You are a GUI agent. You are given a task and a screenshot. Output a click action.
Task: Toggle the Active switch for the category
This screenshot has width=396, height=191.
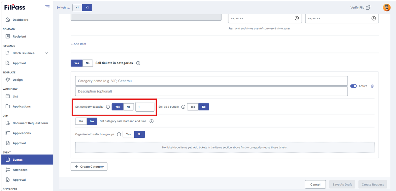pyautogui.click(x=354, y=86)
